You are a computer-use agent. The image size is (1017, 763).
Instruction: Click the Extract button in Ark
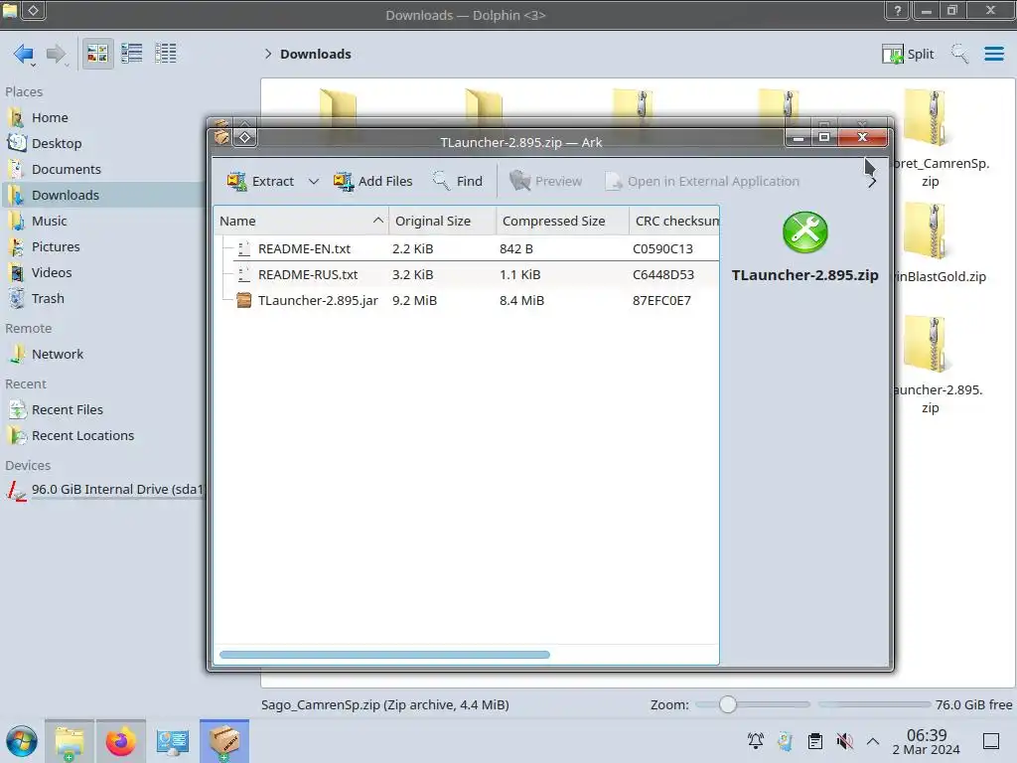click(x=261, y=181)
